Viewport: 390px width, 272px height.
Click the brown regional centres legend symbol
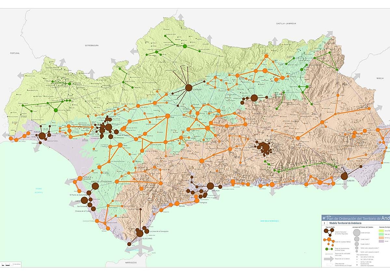(x=329, y=231)
